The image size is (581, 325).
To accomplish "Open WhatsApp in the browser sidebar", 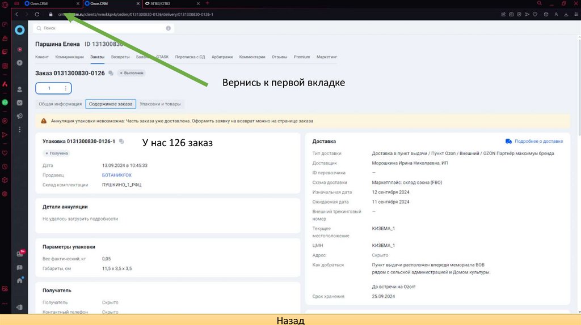I will click(x=5, y=102).
